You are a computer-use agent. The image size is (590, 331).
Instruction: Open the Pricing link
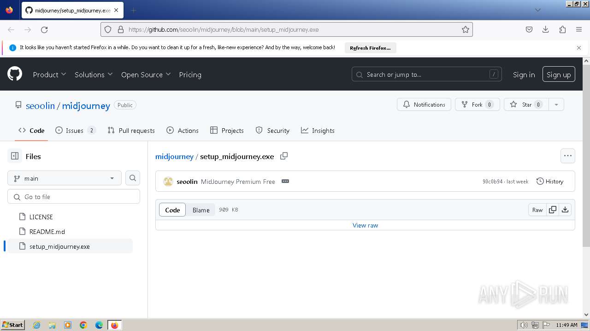point(190,74)
